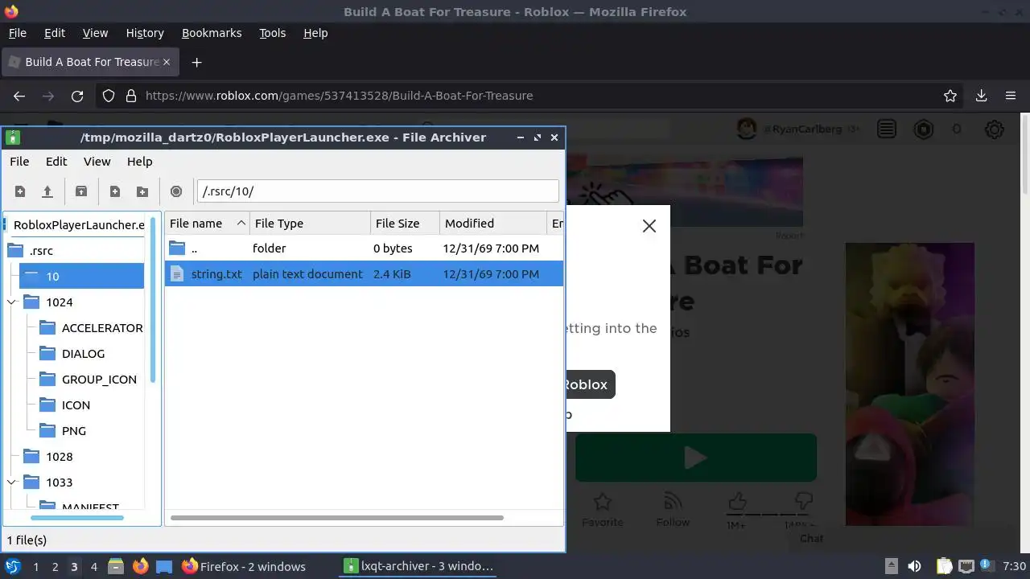Open the Firefox hamburger application menu
Screen dimensions: 1030x579
click(1011, 96)
